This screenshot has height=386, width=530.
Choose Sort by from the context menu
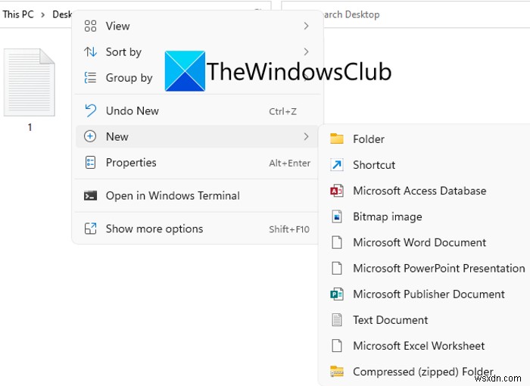197,51
